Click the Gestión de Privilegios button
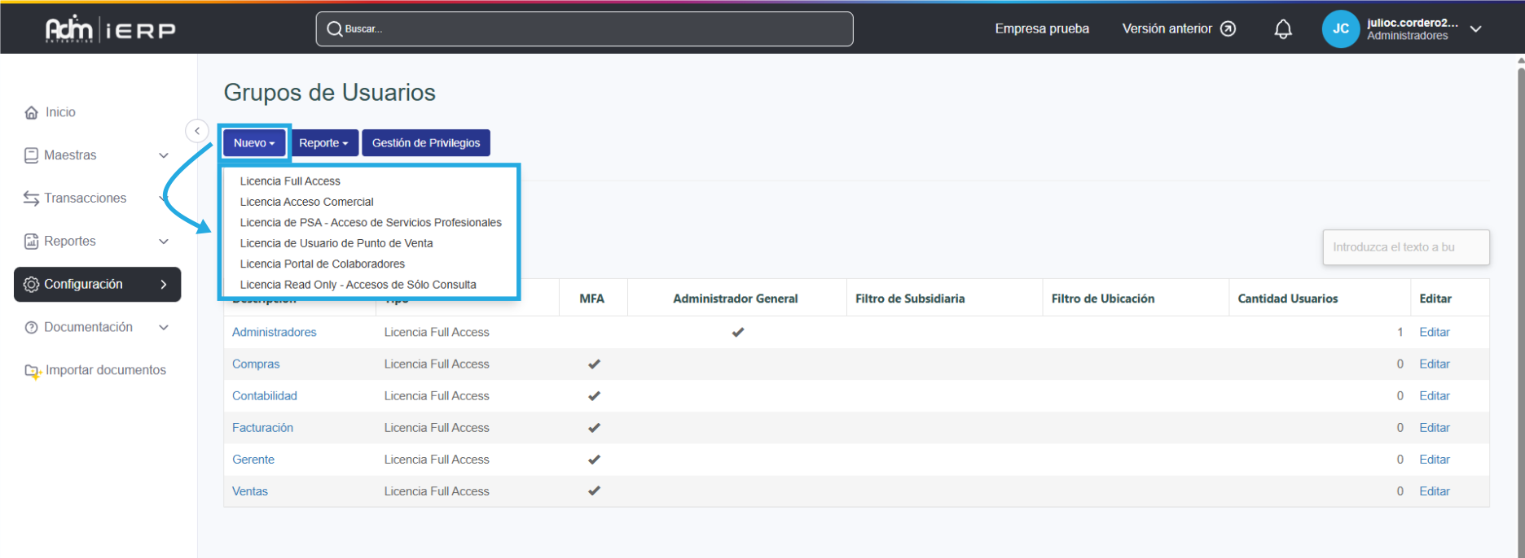This screenshot has height=558, width=1525. [426, 143]
